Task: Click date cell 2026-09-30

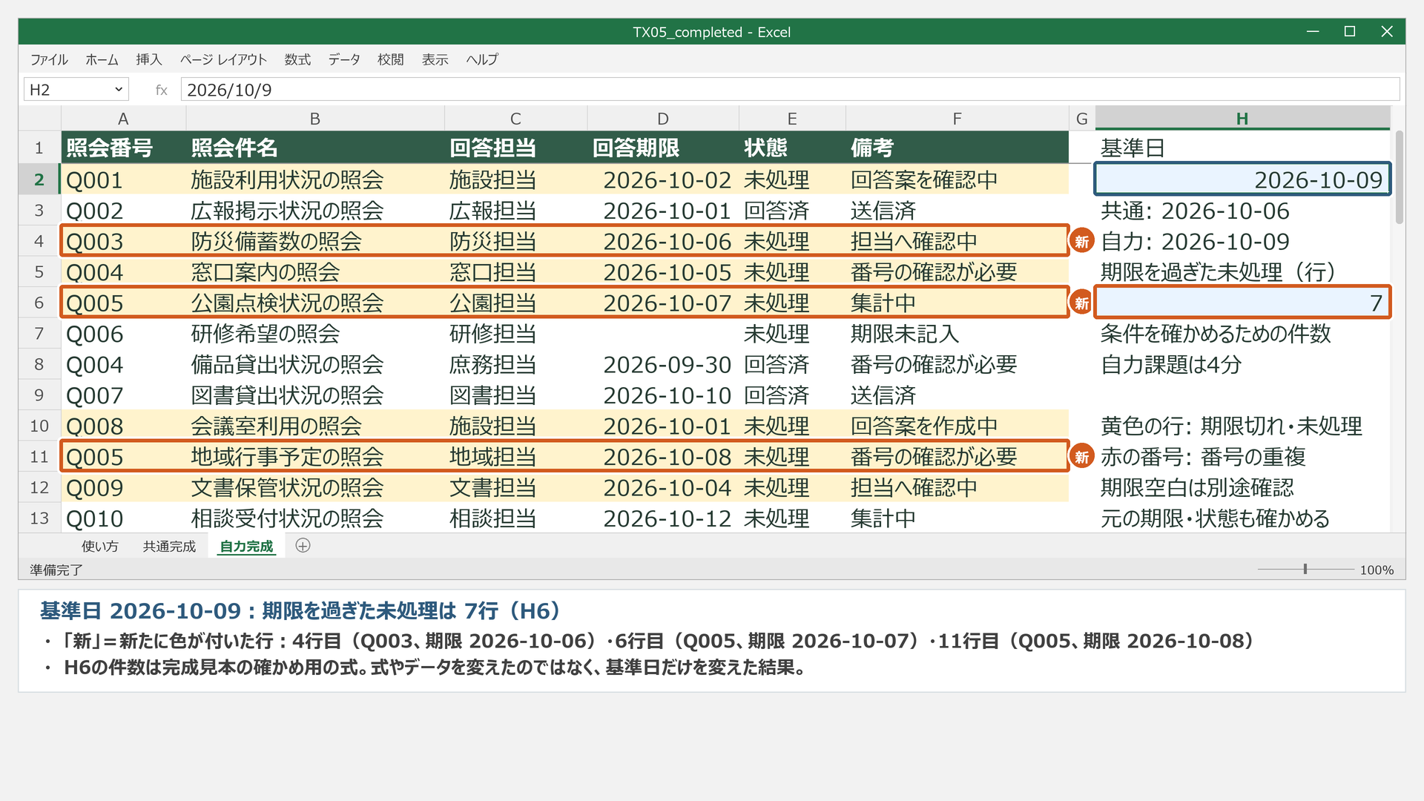Action: [x=663, y=365]
